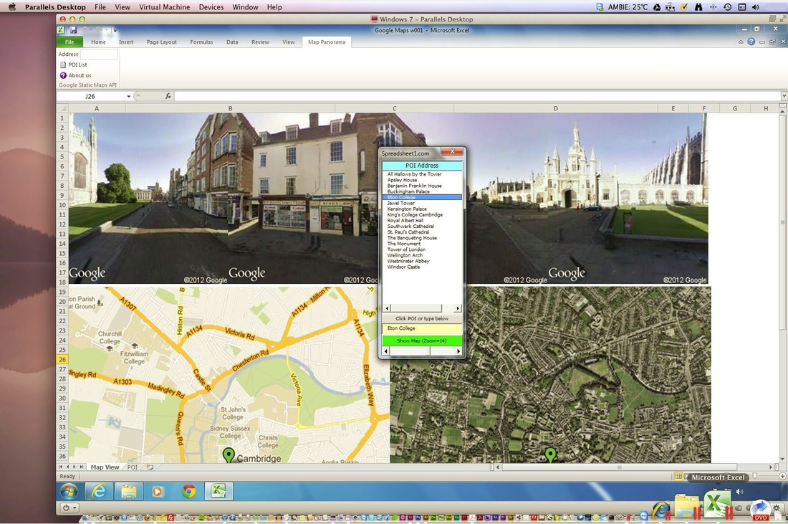Select Normal view icon in status bar
Screen dimensions: 788x524
pyautogui.click(x=678, y=476)
